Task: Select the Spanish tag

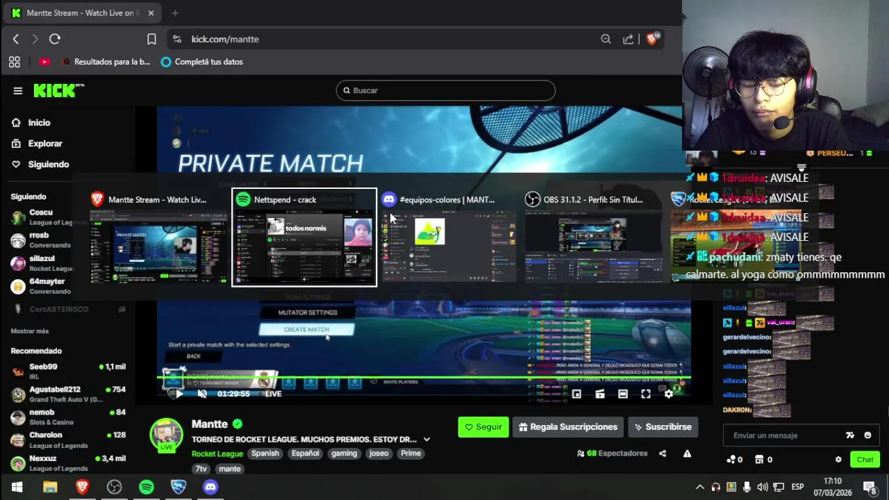Action: [x=265, y=453]
